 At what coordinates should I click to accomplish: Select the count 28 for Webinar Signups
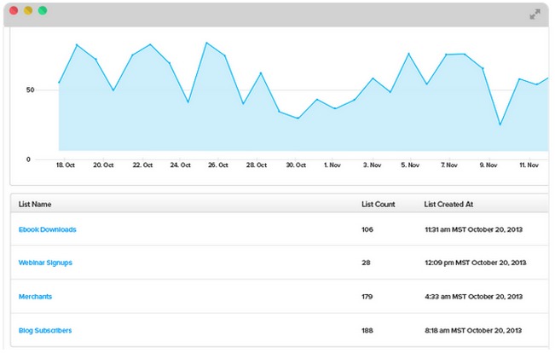coord(366,263)
